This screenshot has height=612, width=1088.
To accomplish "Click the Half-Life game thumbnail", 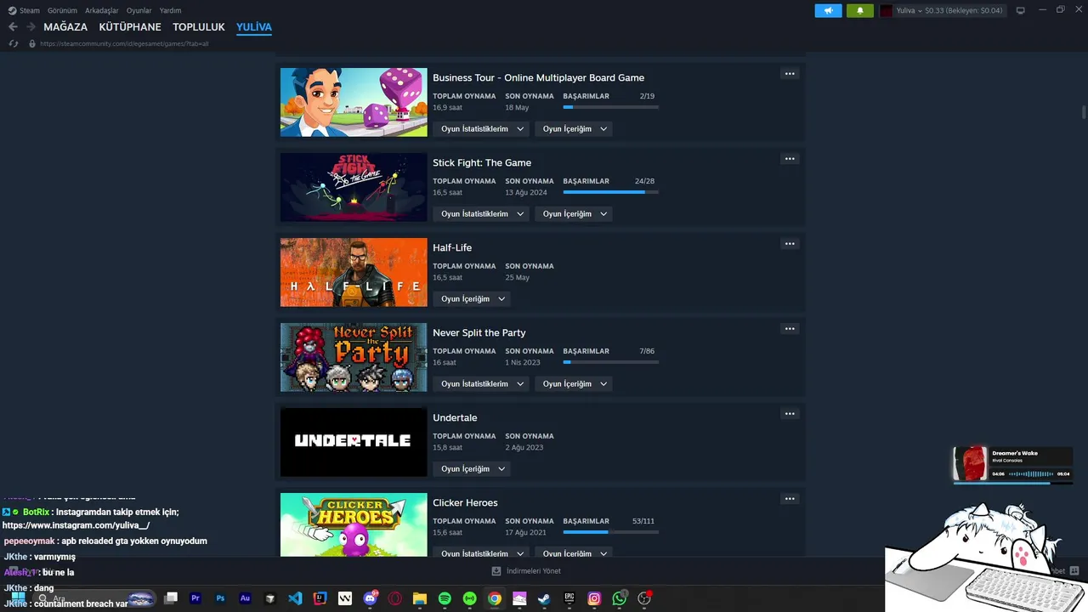I will [x=354, y=272].
